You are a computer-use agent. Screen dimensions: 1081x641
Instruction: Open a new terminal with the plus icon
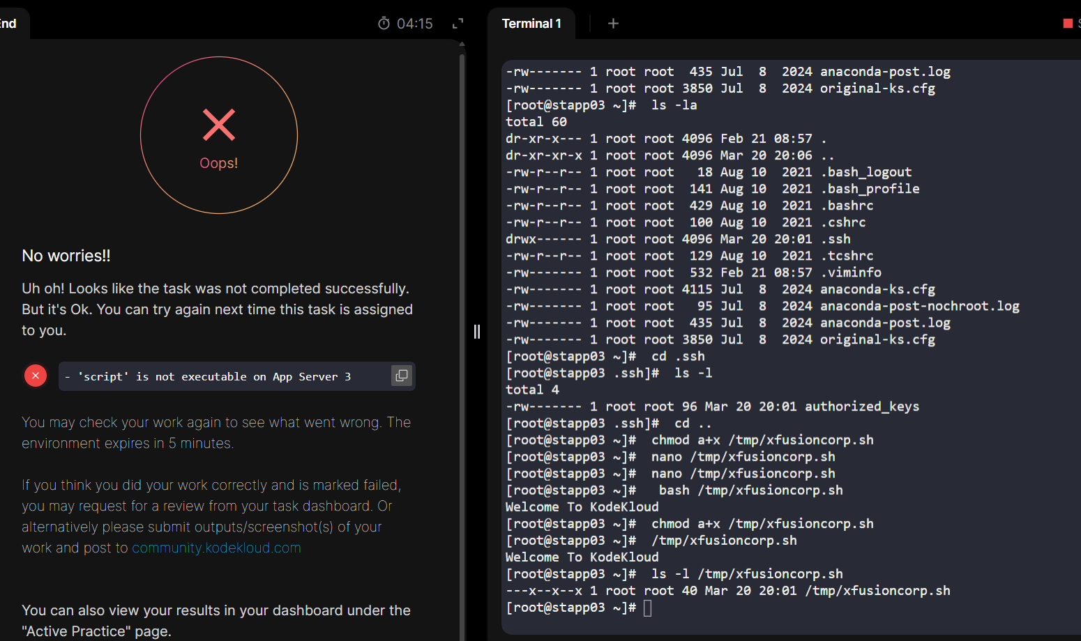click(613, 24)
